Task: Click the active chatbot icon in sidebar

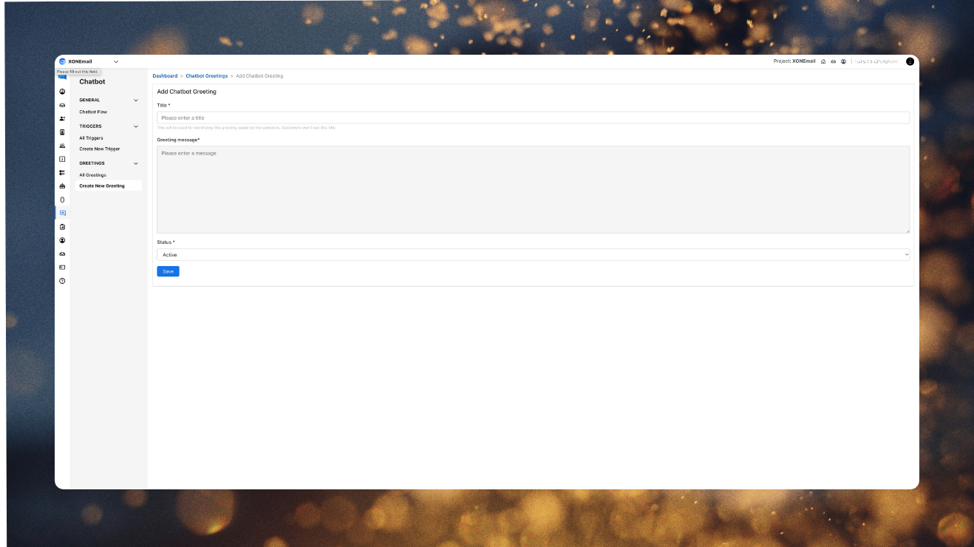Action: click(x=62, y=213)
